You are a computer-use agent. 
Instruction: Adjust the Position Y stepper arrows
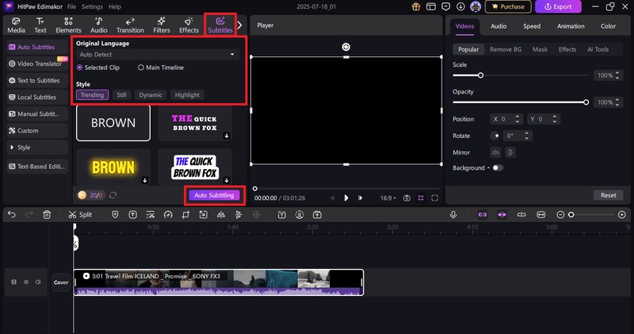point(554,119)
